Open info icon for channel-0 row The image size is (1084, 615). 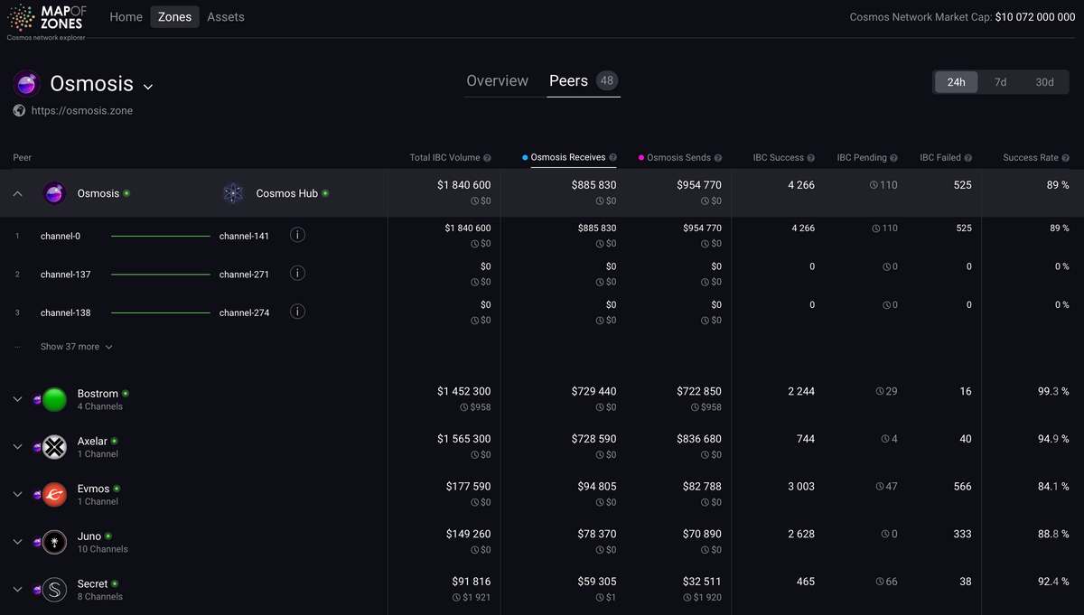coord(297,235)
